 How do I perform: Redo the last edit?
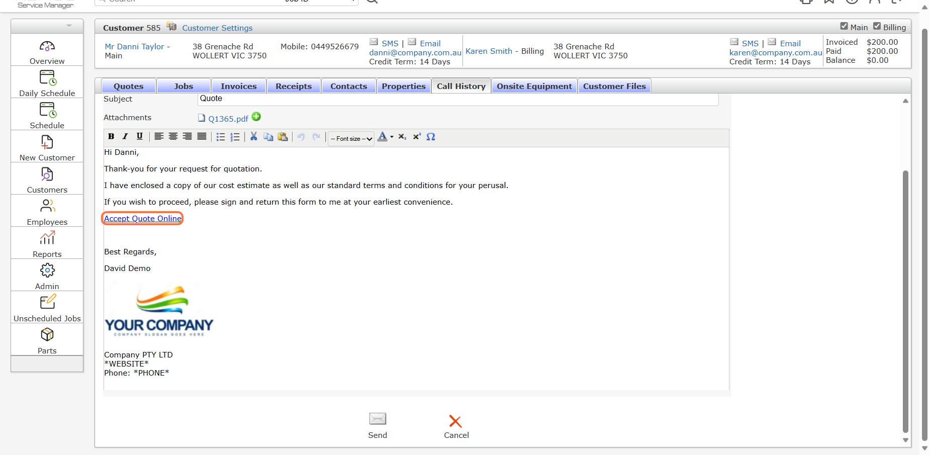pyautogui.click(x=316, y=137)
